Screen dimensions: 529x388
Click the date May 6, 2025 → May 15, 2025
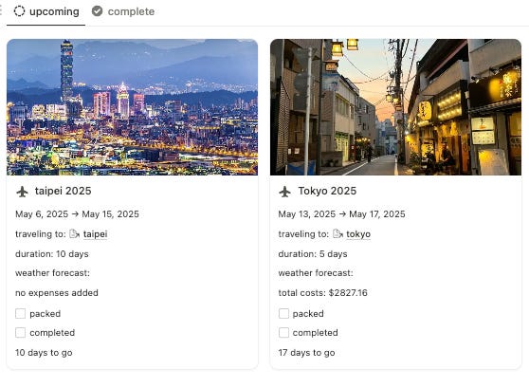click(77, 214)
